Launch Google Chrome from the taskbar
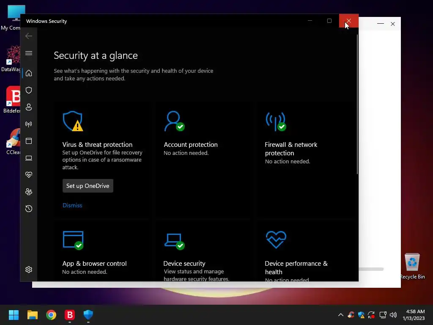This screenshot has width=433, height=325. [51, 314]
